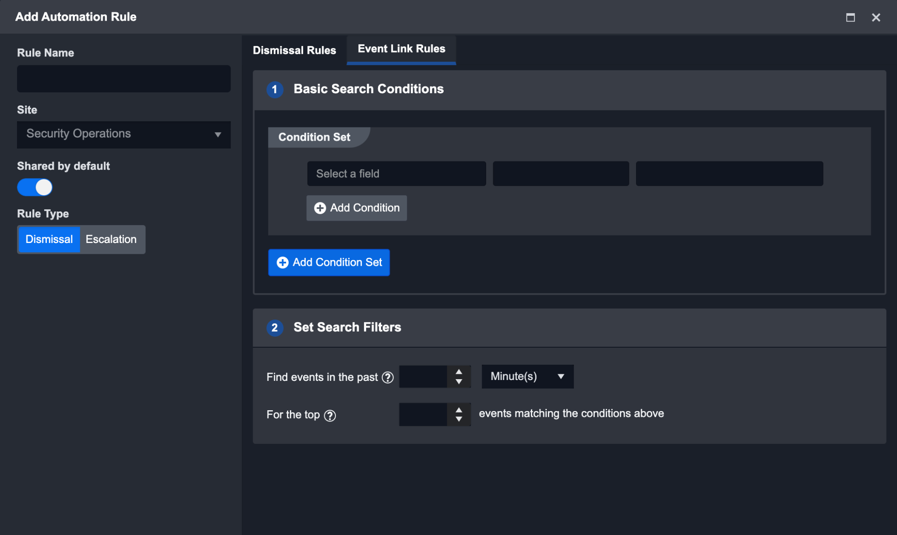The height and width of the screenshot is (535, 897).
Task: Click the condition value field on the right
Action: click(729, 174)
